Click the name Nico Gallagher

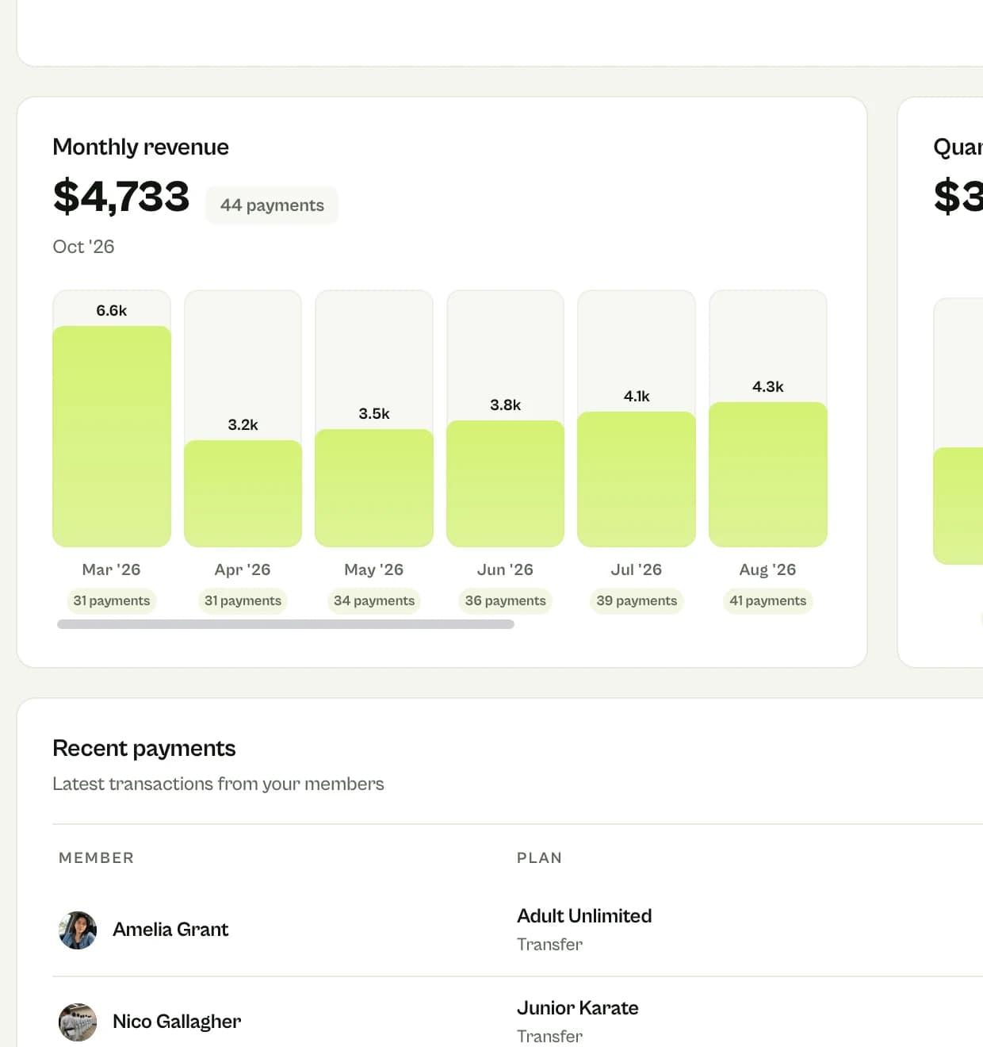[177, 1022]
